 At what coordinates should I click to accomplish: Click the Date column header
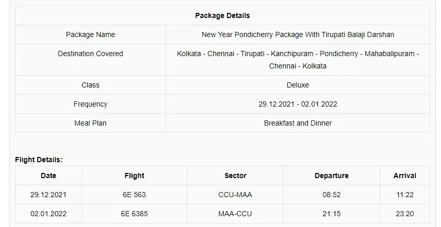[48, 176]
